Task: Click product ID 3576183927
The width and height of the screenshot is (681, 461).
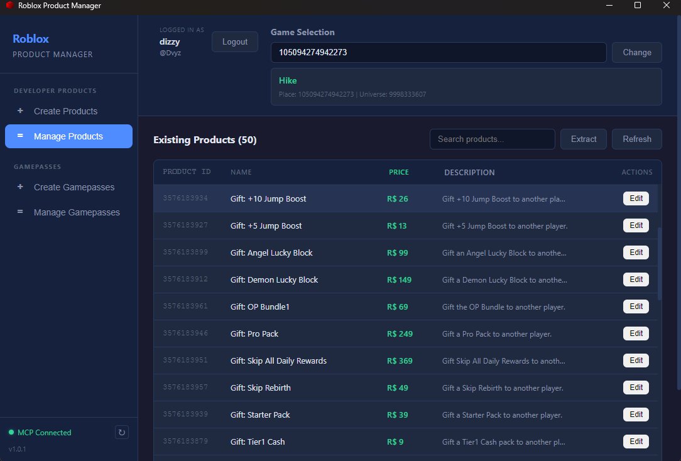Action: click(x=185, y=225)
